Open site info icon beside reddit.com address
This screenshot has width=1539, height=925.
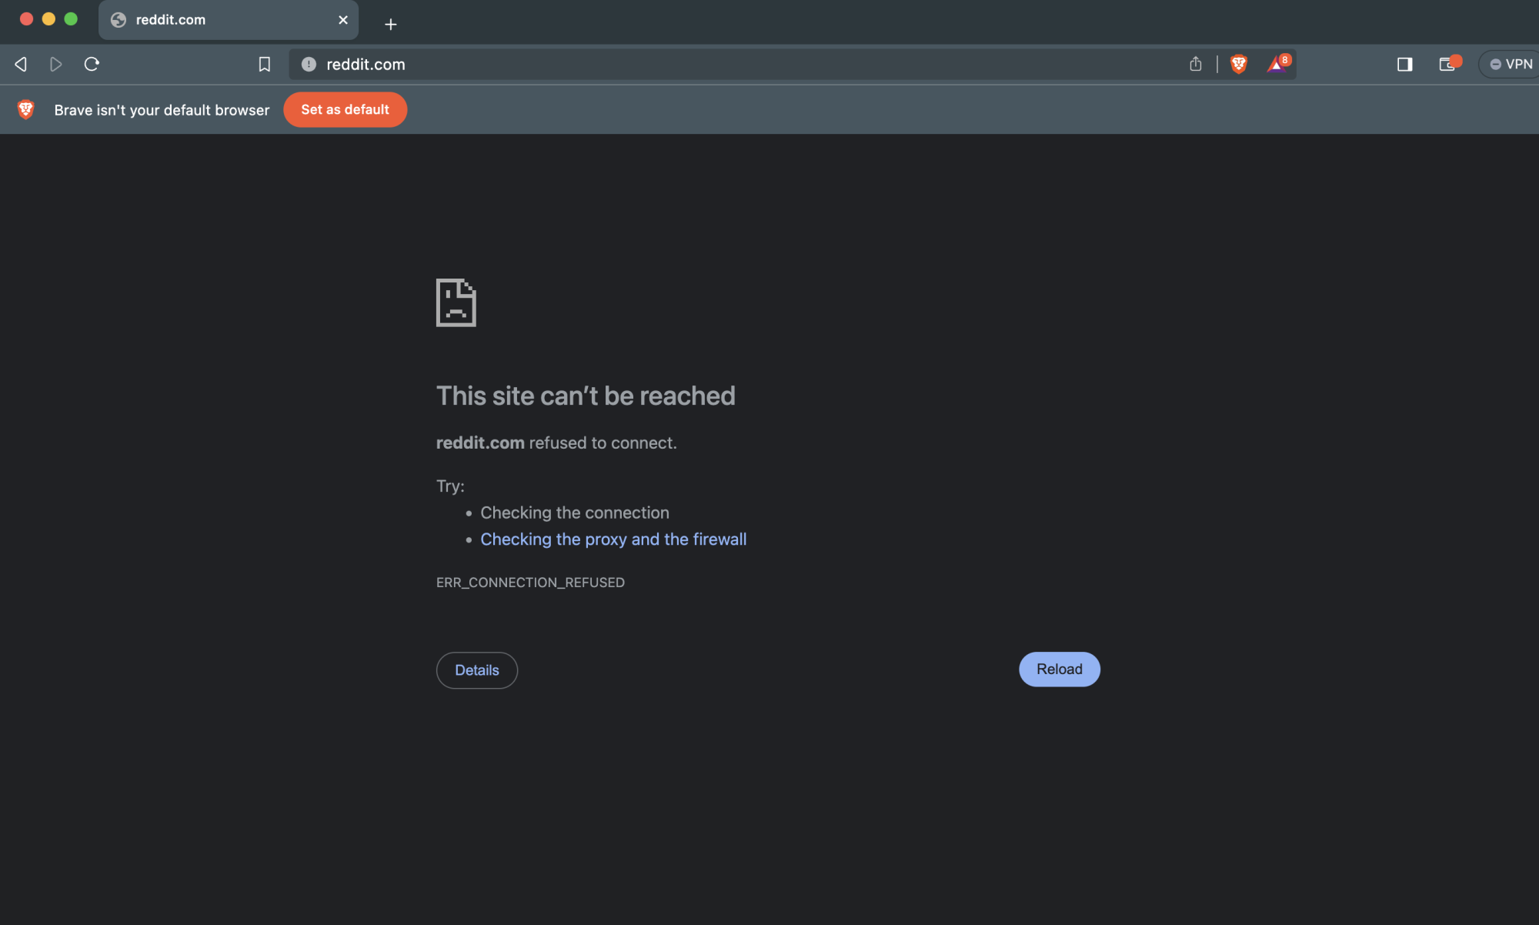click(309, 65)
